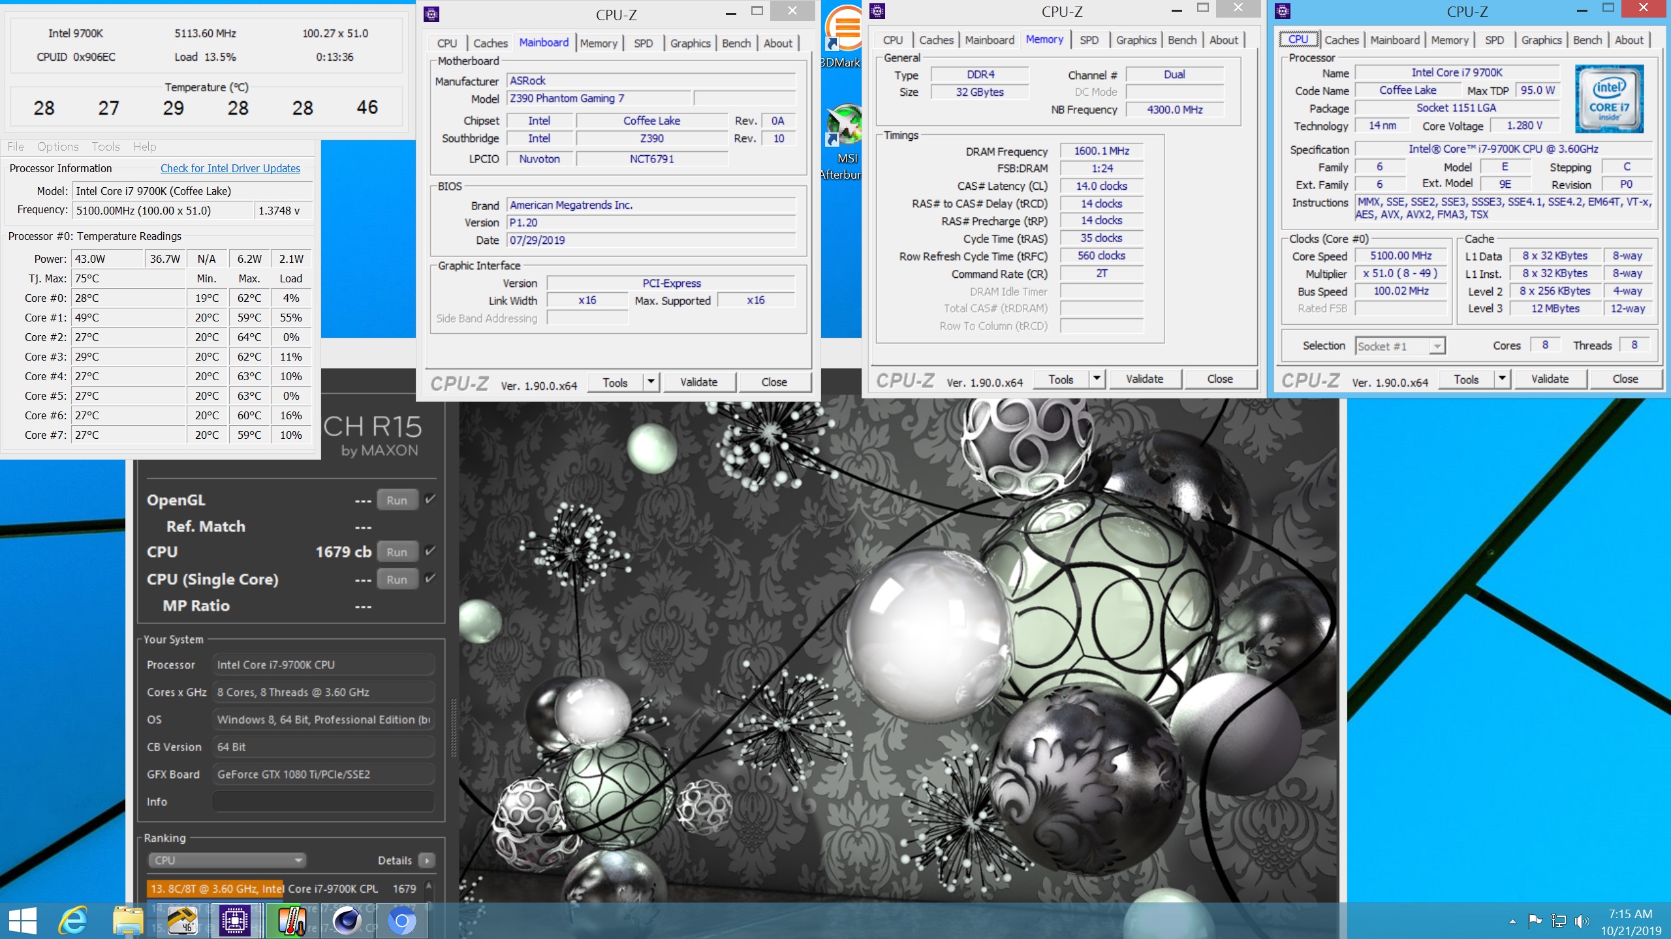Expand the Tools dropdown in CPU-Z Memory window
This screenshot has width=1671, height=939.
point(1097,379)
